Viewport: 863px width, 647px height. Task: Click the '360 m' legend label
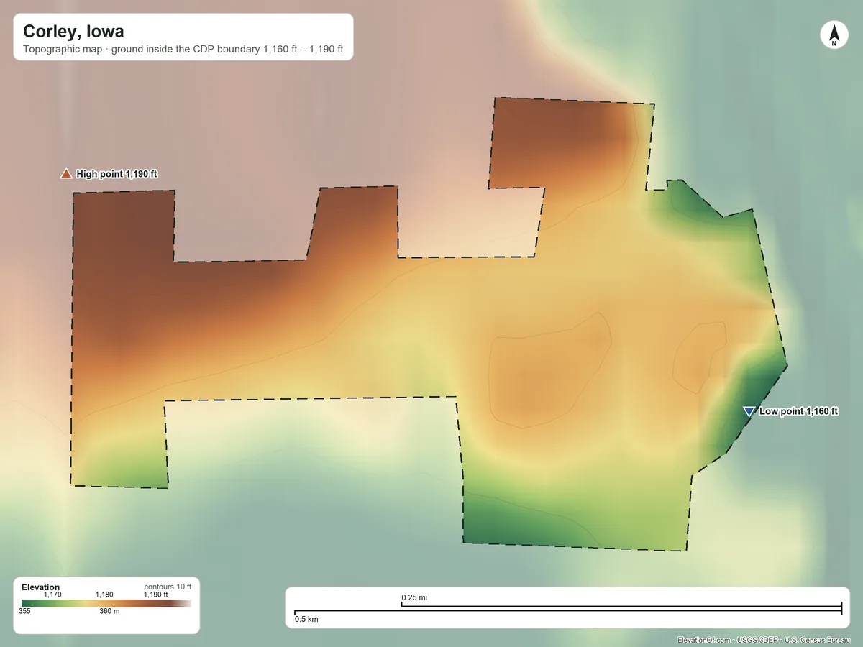(109, 611)
